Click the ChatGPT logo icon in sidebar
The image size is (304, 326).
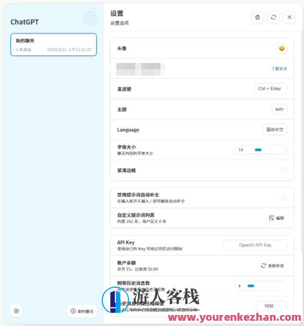tap(90, 18)
